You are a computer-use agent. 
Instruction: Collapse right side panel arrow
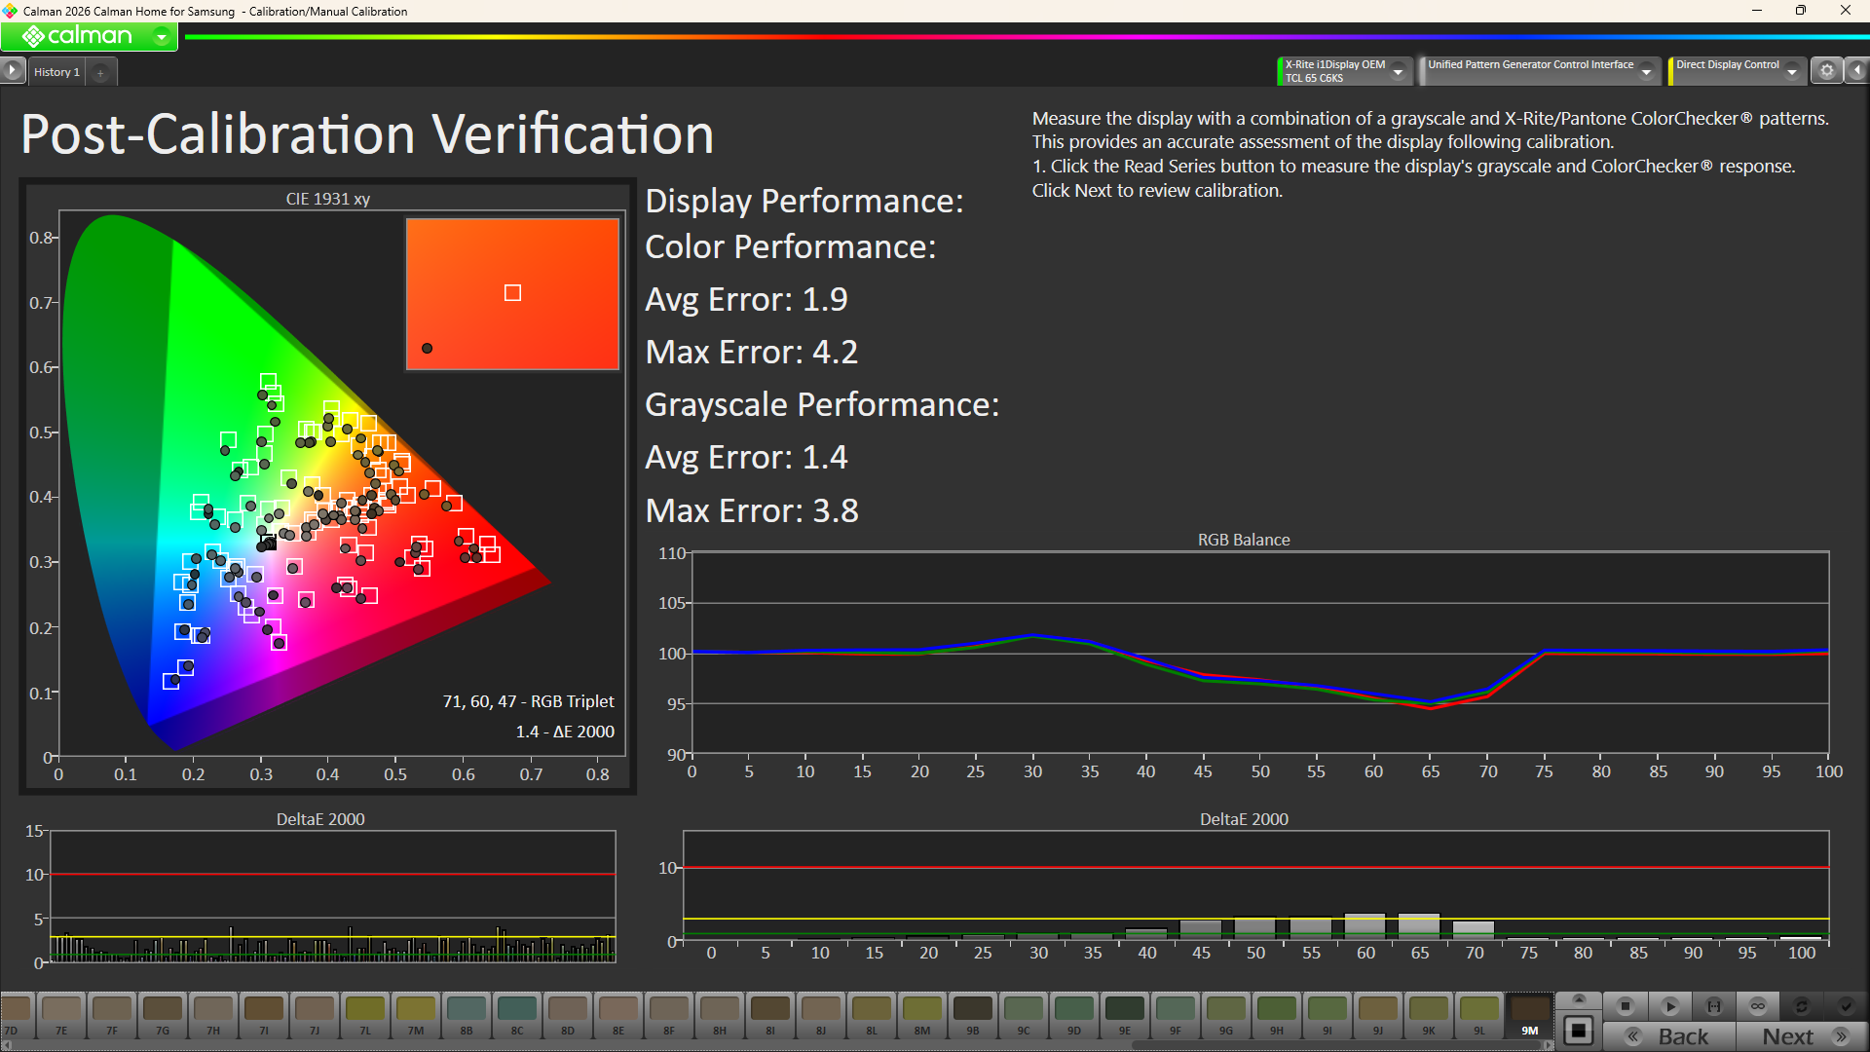tap(1857, 71)
